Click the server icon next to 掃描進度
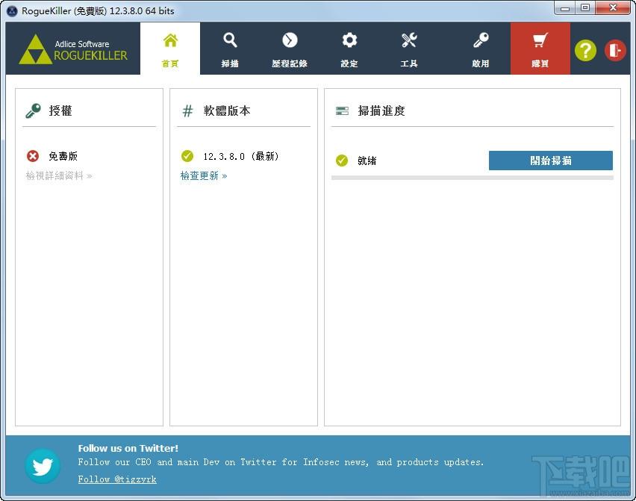 click(x=343, y=111)
